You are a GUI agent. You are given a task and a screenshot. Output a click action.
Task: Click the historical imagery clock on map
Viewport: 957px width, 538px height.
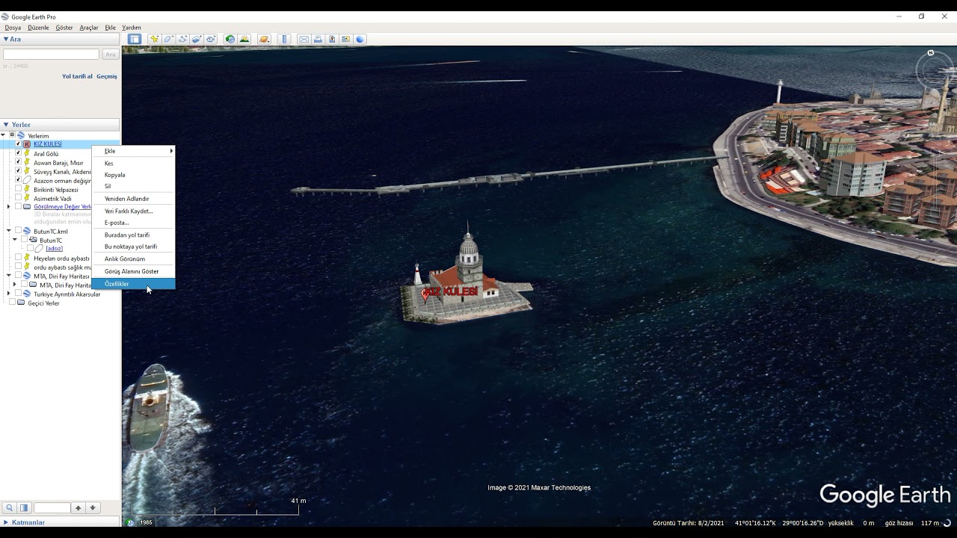pyautogui.click(x=131, y=522)
